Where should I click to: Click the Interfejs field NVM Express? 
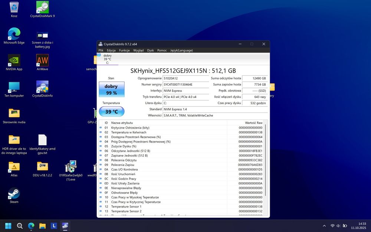click(186, 91)
